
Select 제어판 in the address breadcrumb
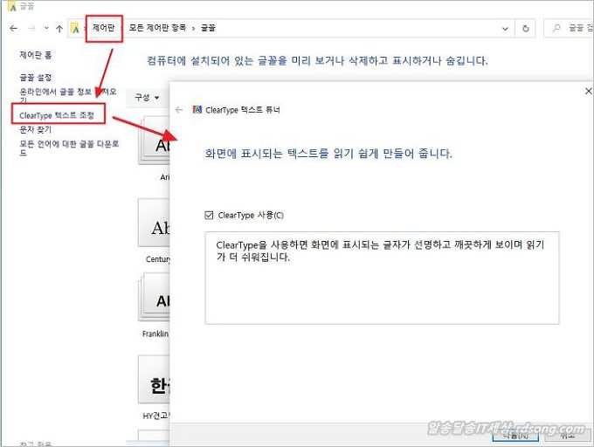point(105,29)
